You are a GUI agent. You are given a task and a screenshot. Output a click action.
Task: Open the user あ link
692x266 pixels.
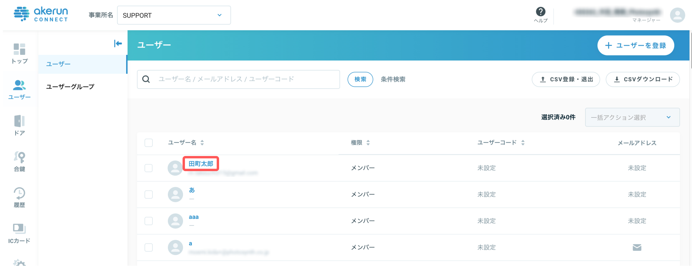(x=192, y=190)
